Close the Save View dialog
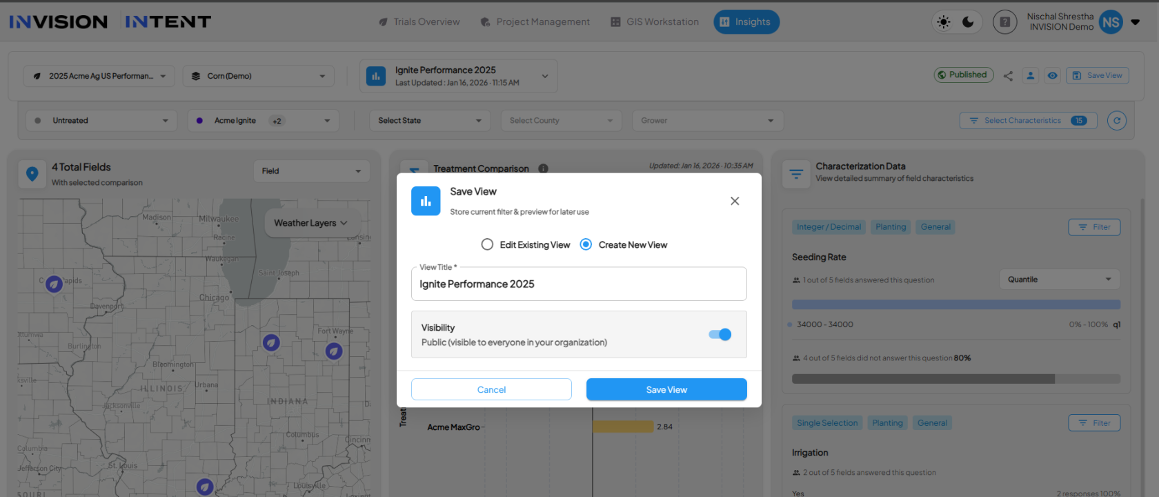This screenshot has height=497, width=1159. [735, 201]
